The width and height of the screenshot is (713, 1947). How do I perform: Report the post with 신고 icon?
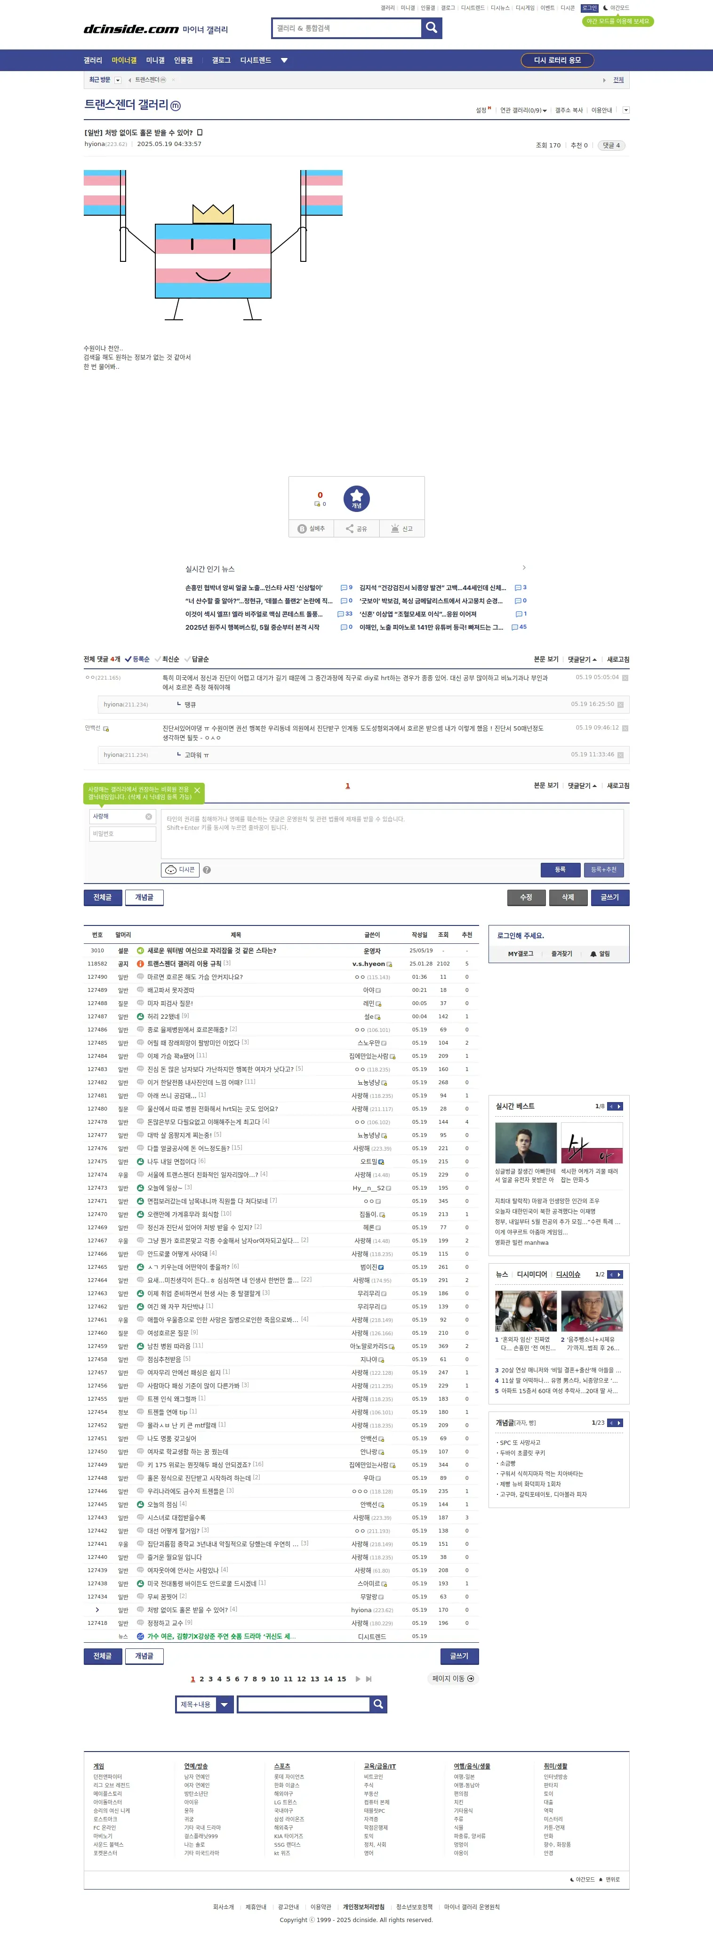[x=402, y=528]
